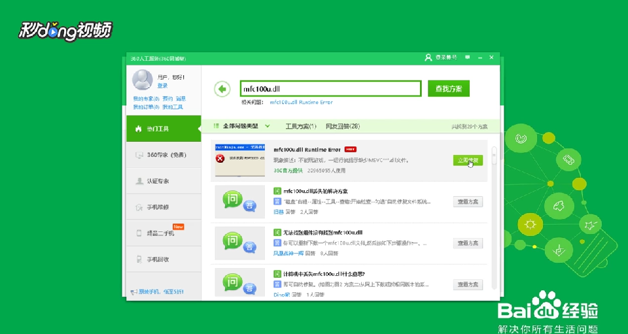
Task: Open question 无法找到组件没有找到mfc100u.dll
Action: 323,233
